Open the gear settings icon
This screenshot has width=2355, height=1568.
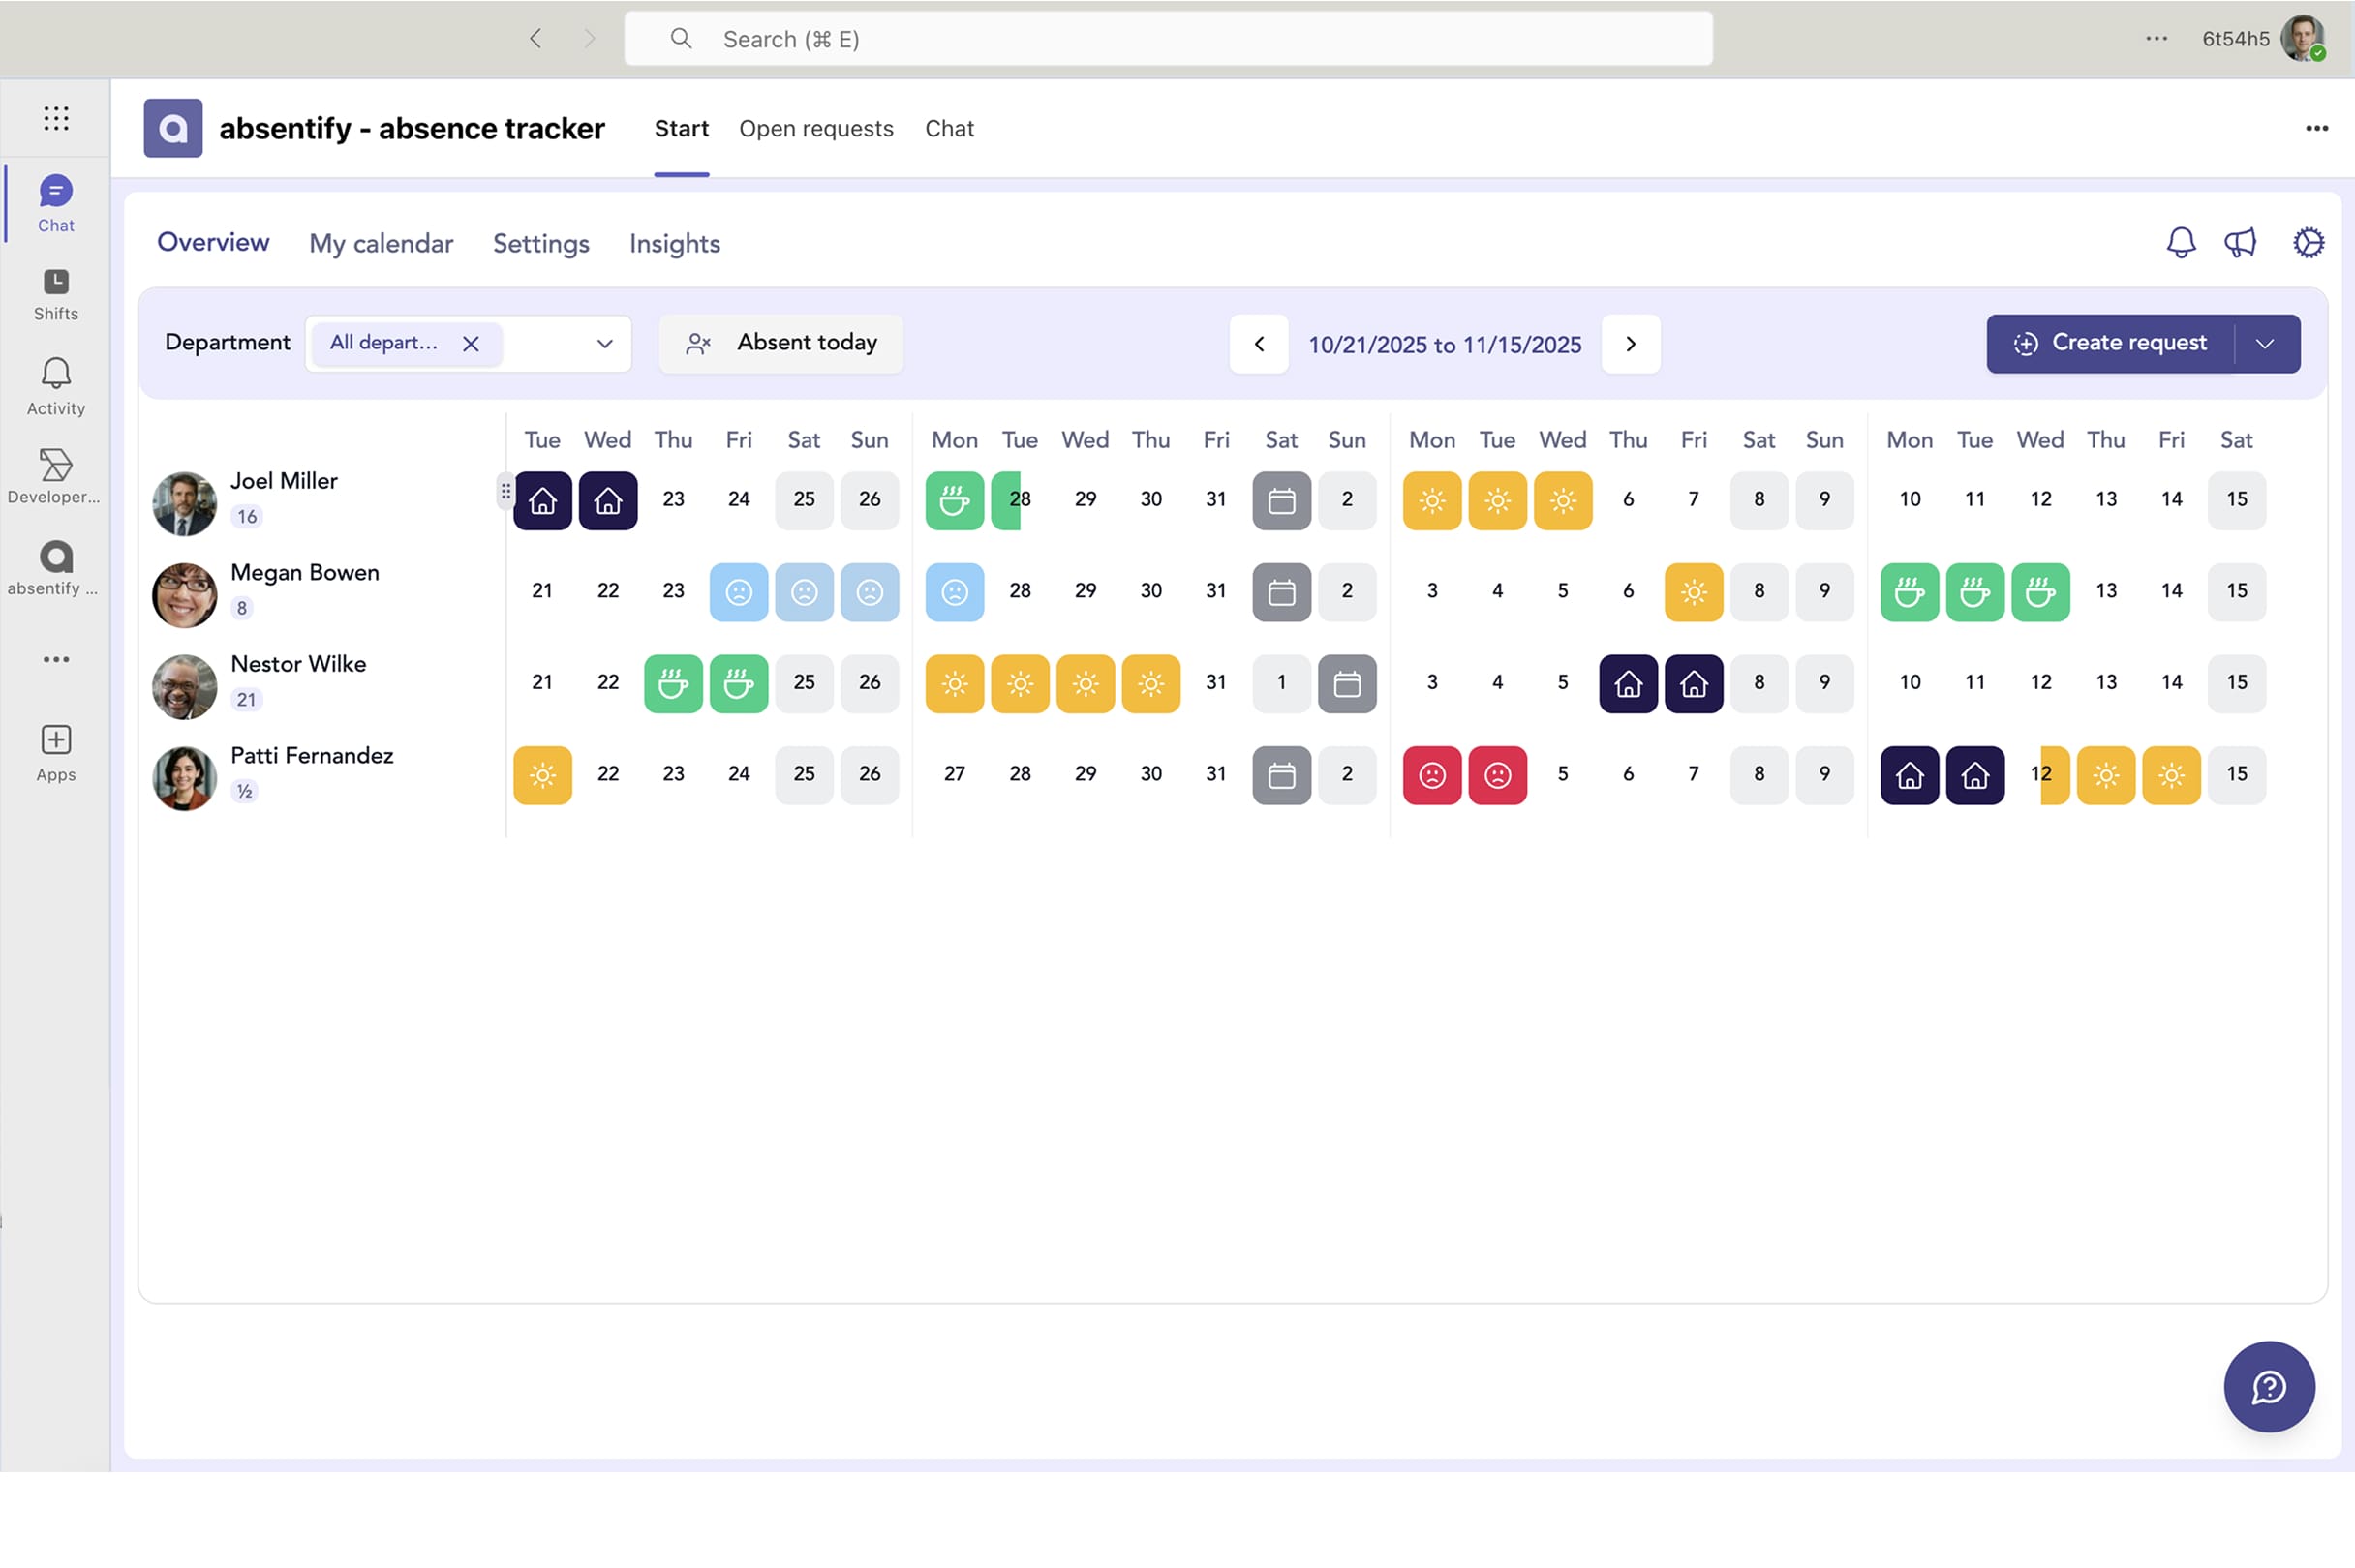[2308, 243]
